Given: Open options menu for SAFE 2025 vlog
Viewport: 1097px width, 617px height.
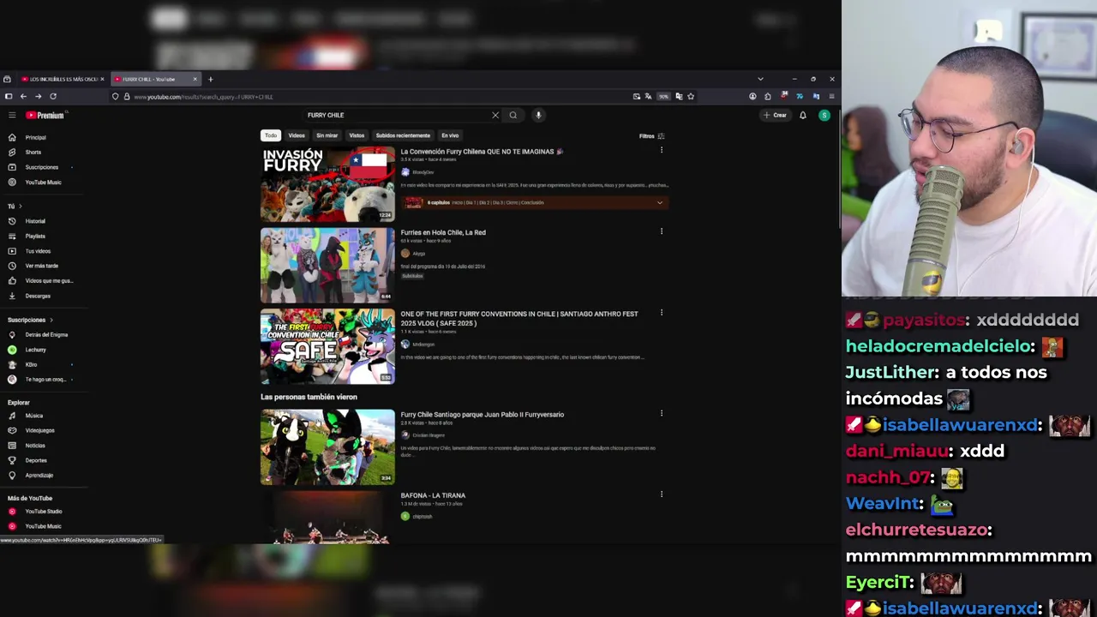Looking at the screenshot, I should pos(661,313).
